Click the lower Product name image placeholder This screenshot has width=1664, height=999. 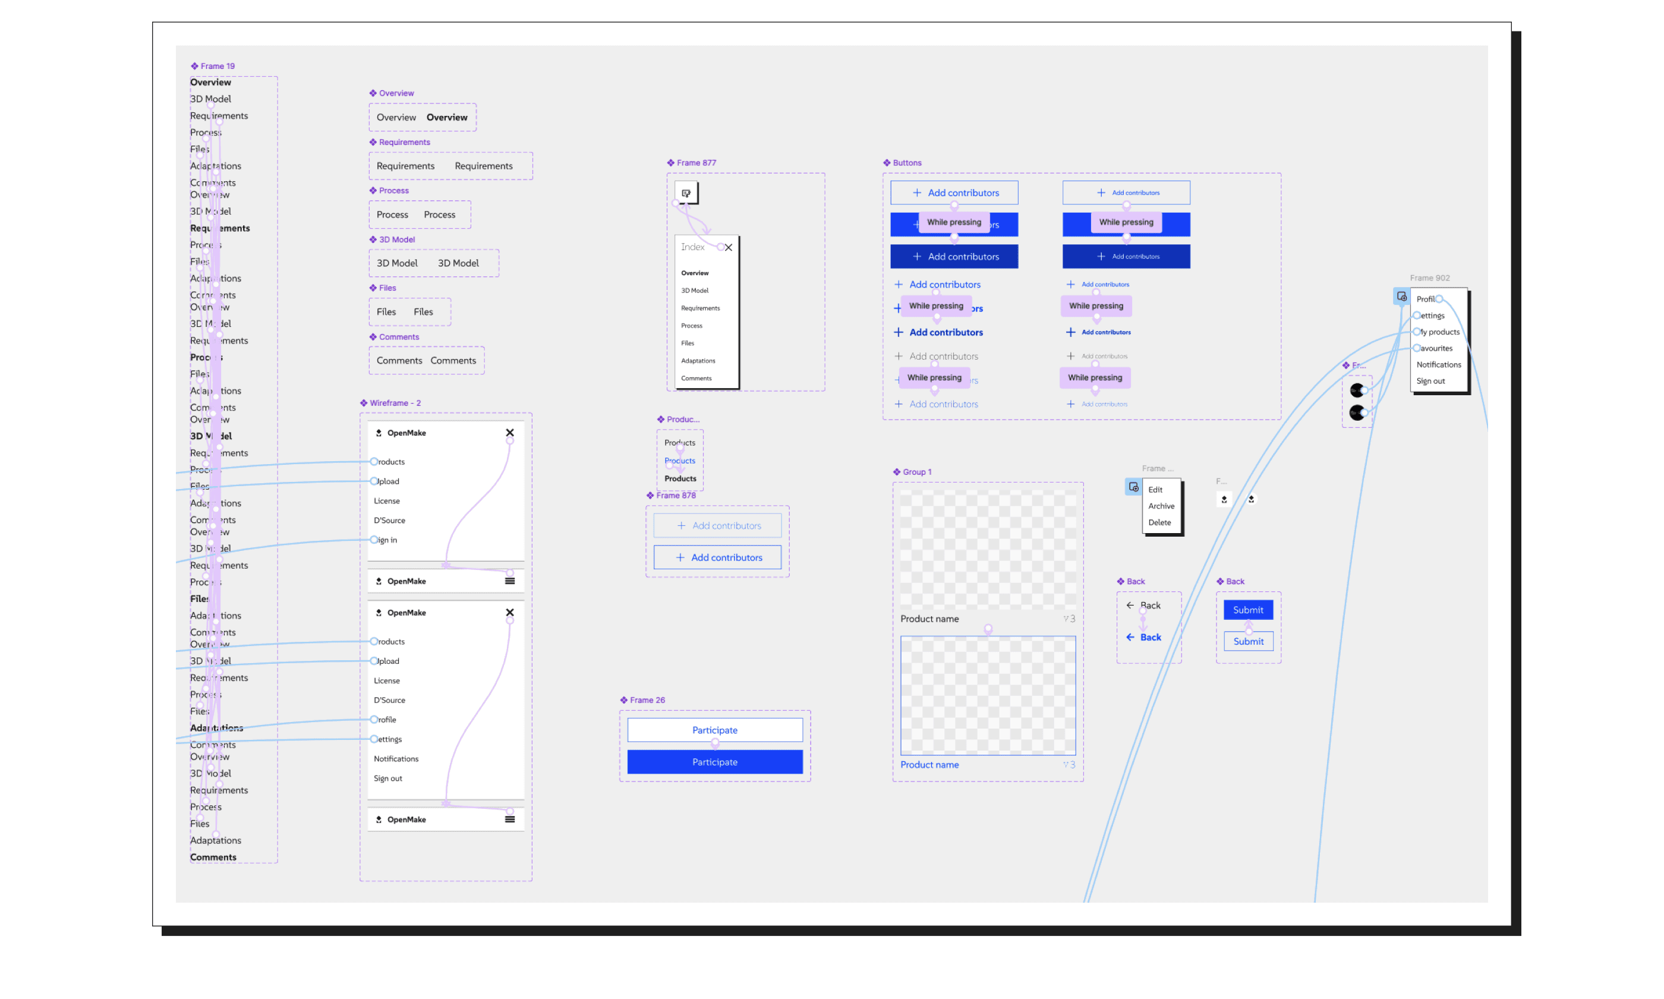point(988,695)
